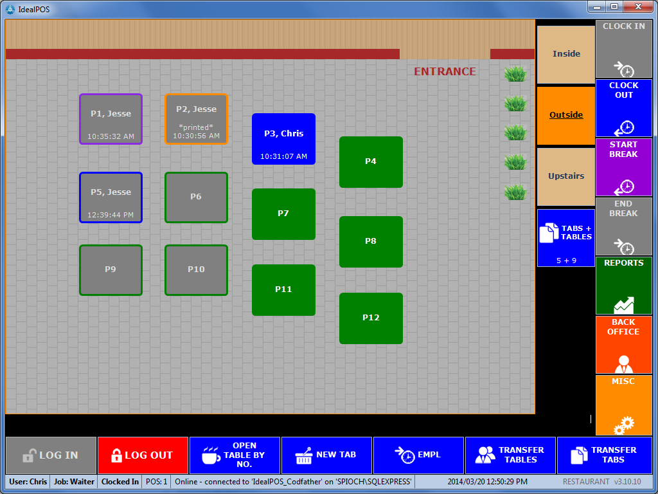Click the Clock Out button

623,108
